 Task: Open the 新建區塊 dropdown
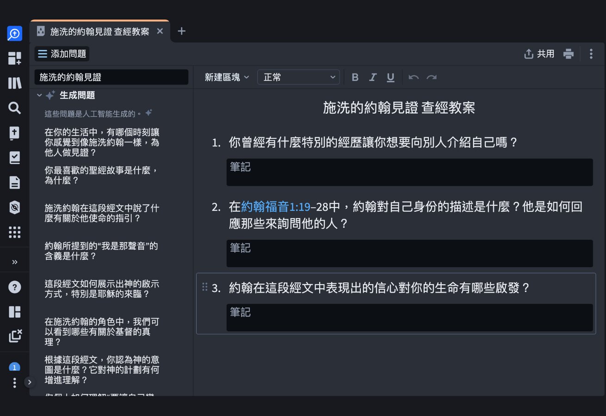pos(227,77)
